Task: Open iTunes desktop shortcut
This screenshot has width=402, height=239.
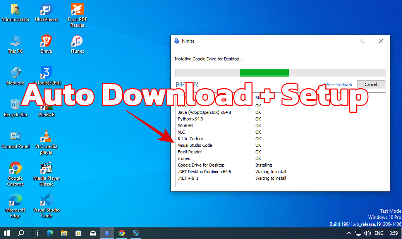Action: pos(77,45)
